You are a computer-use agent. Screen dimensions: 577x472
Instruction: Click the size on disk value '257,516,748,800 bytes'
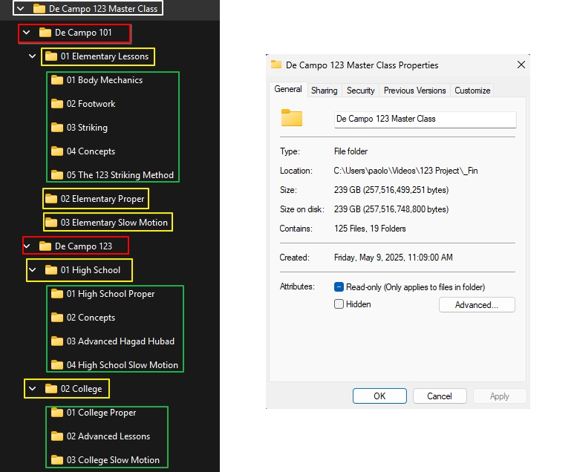406,209
